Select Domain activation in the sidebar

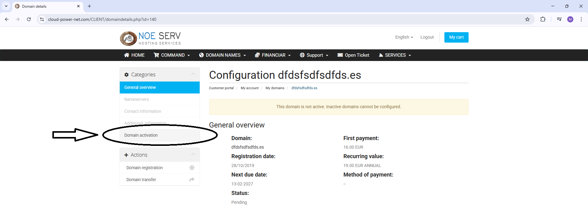141,135
